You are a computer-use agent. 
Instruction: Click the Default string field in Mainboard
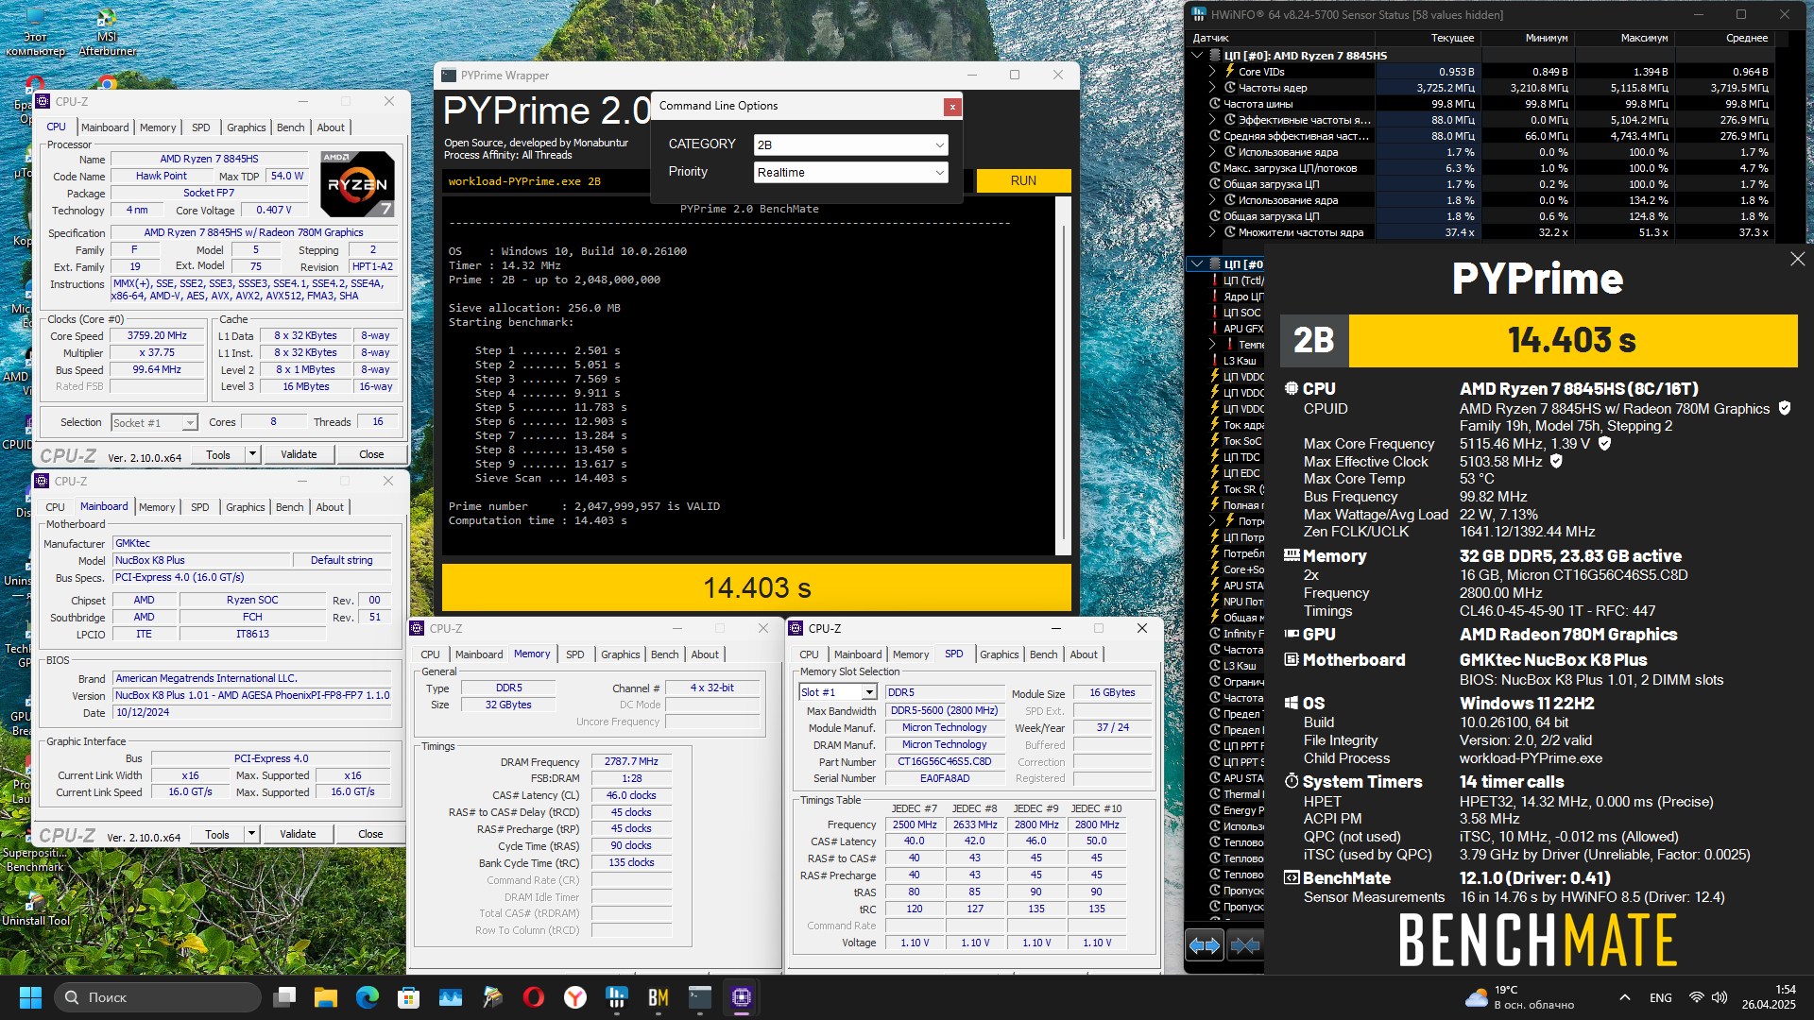[341, 560]
